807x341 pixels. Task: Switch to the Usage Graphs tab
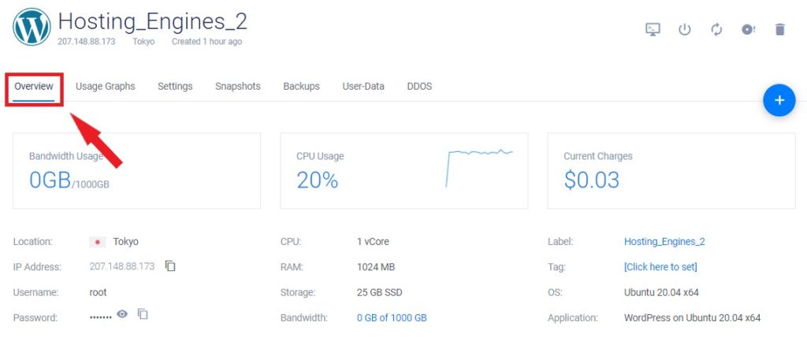tap(106, 87)
